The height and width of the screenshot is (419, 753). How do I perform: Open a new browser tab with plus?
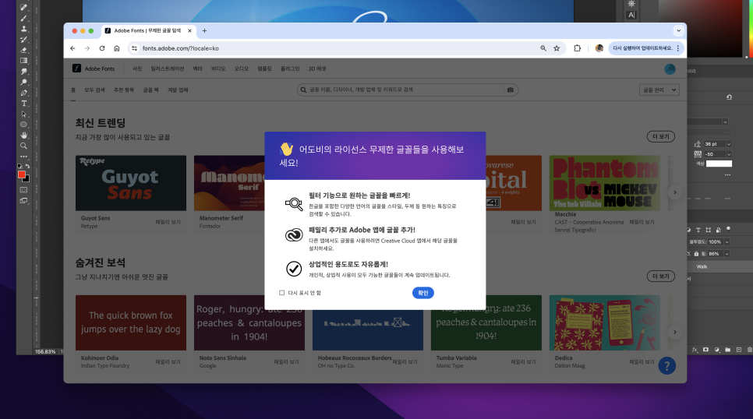click(x=204, y=30)
